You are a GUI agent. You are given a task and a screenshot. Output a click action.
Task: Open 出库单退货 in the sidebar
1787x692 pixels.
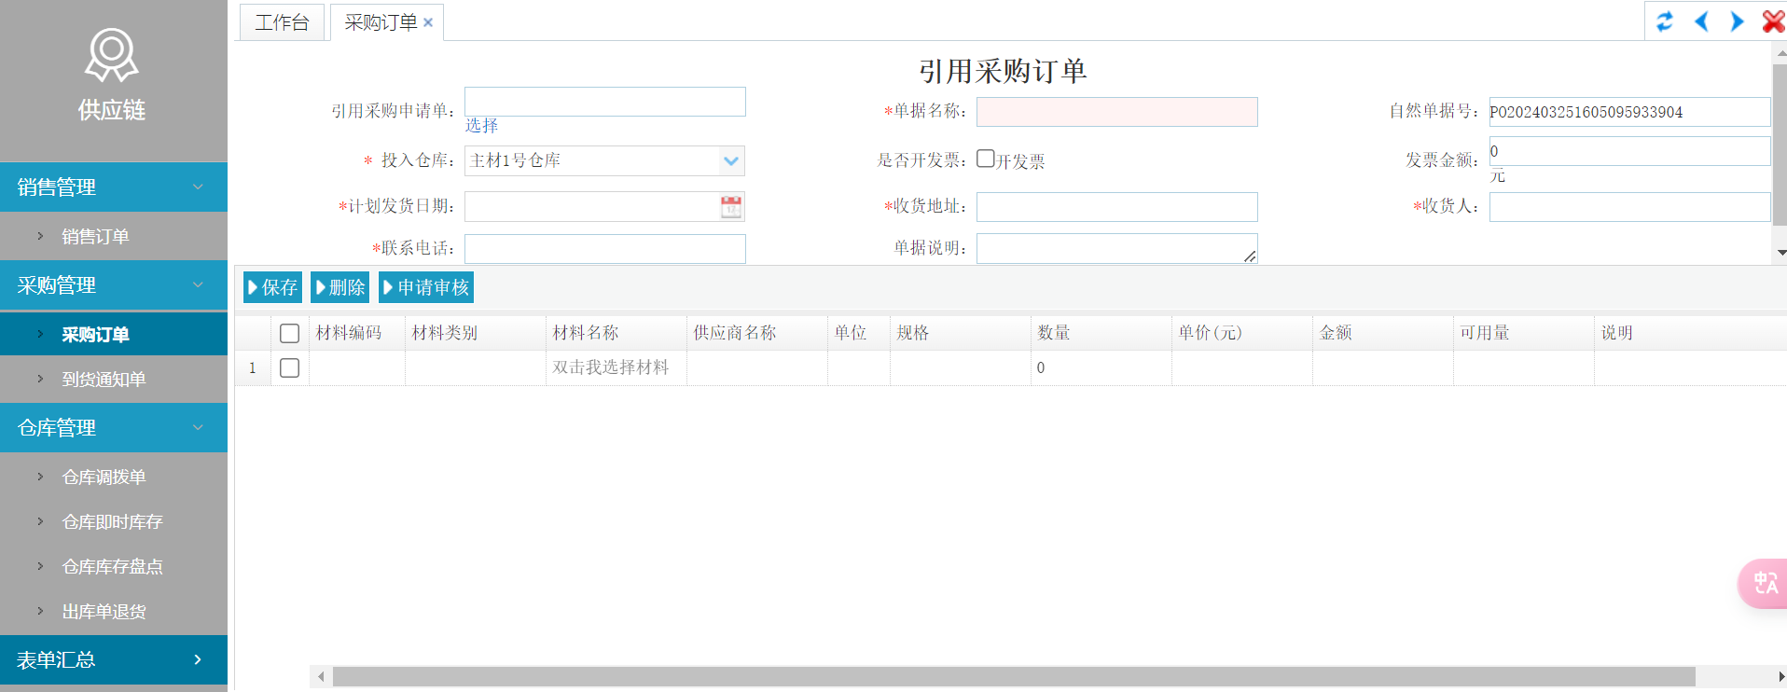click(104, 612)
